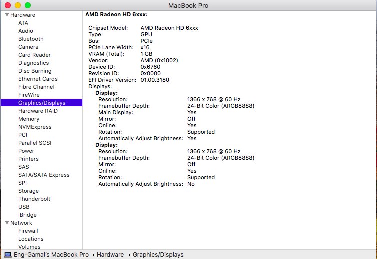Click the yellow minimize window button
The width and height of the screenshot is (377, 259).
pyautogui.click(x=17, y=5)
